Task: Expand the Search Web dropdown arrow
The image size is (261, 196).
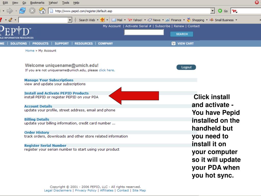Action: 98,20
